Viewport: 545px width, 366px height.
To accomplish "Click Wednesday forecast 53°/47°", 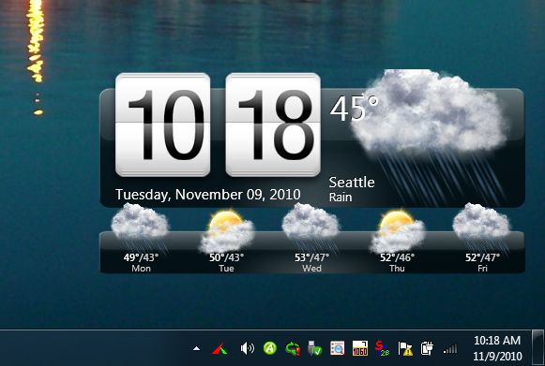I will [x=311, y=257].
